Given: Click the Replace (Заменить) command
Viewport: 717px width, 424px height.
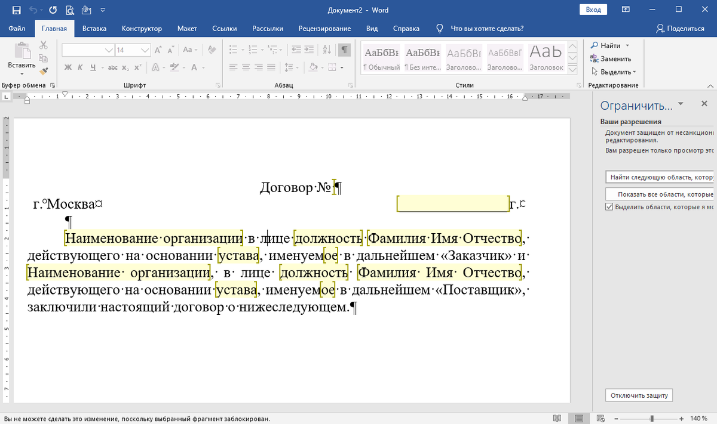Looking at the screenshot, I should click(610, 58).
